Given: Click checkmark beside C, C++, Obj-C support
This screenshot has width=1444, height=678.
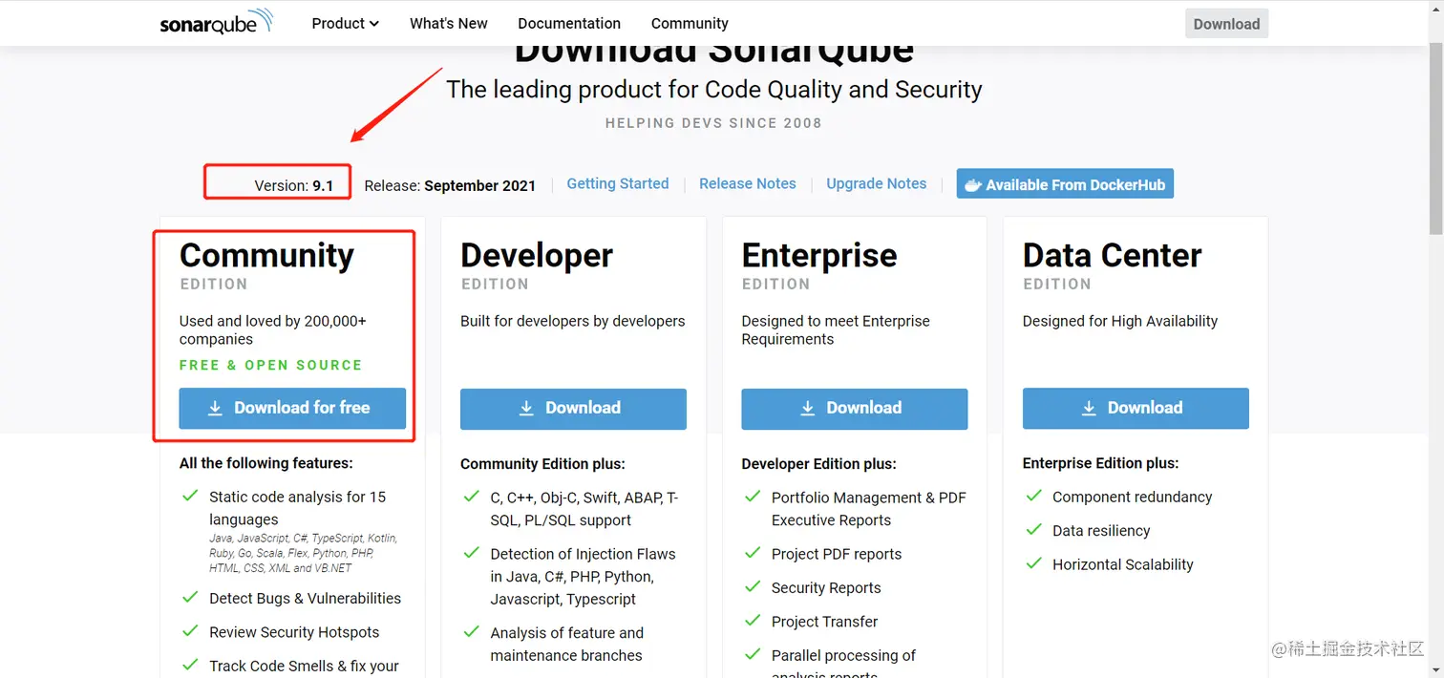Looking at the screenshot, I should tap(471, 497).
